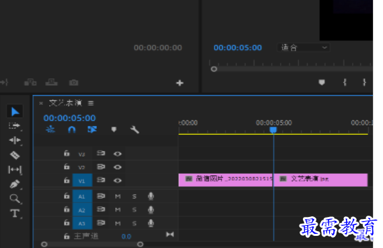Select the Zoom magnifier tool

click(x=15, y=199)
